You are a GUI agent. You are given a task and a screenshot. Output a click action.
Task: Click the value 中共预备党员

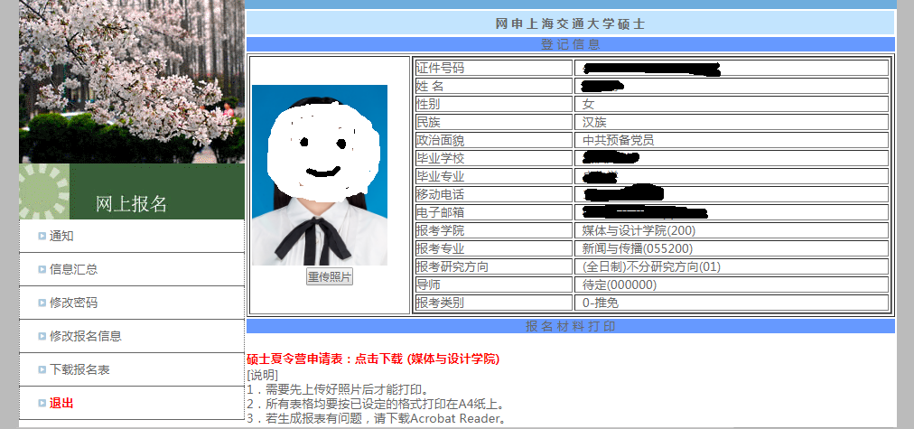(x=619, y=141)
